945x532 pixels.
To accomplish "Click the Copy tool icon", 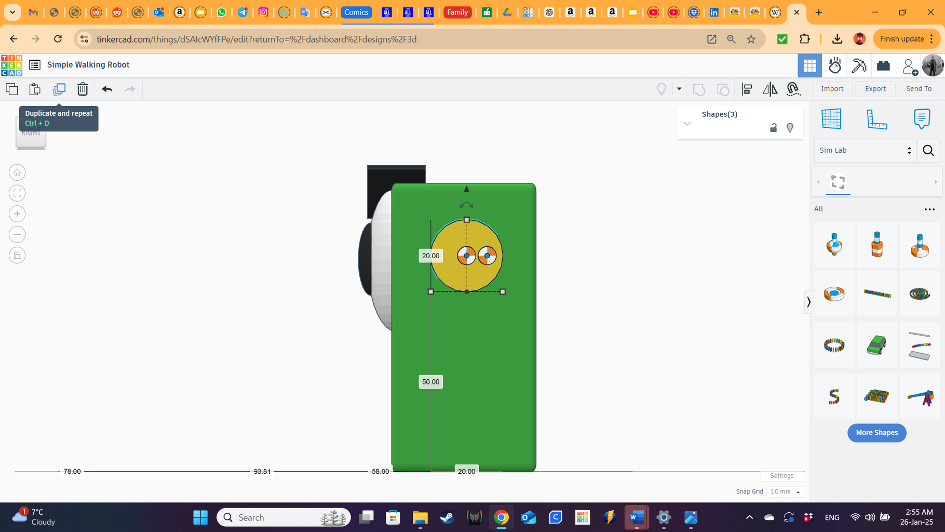I will [x=12, y=89].
